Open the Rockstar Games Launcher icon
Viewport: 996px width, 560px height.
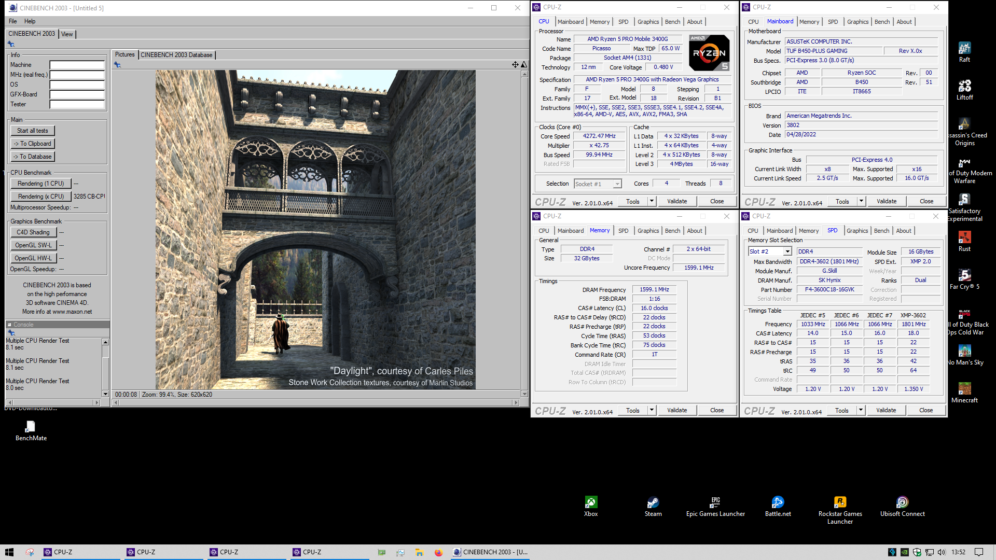click(840, 510)
